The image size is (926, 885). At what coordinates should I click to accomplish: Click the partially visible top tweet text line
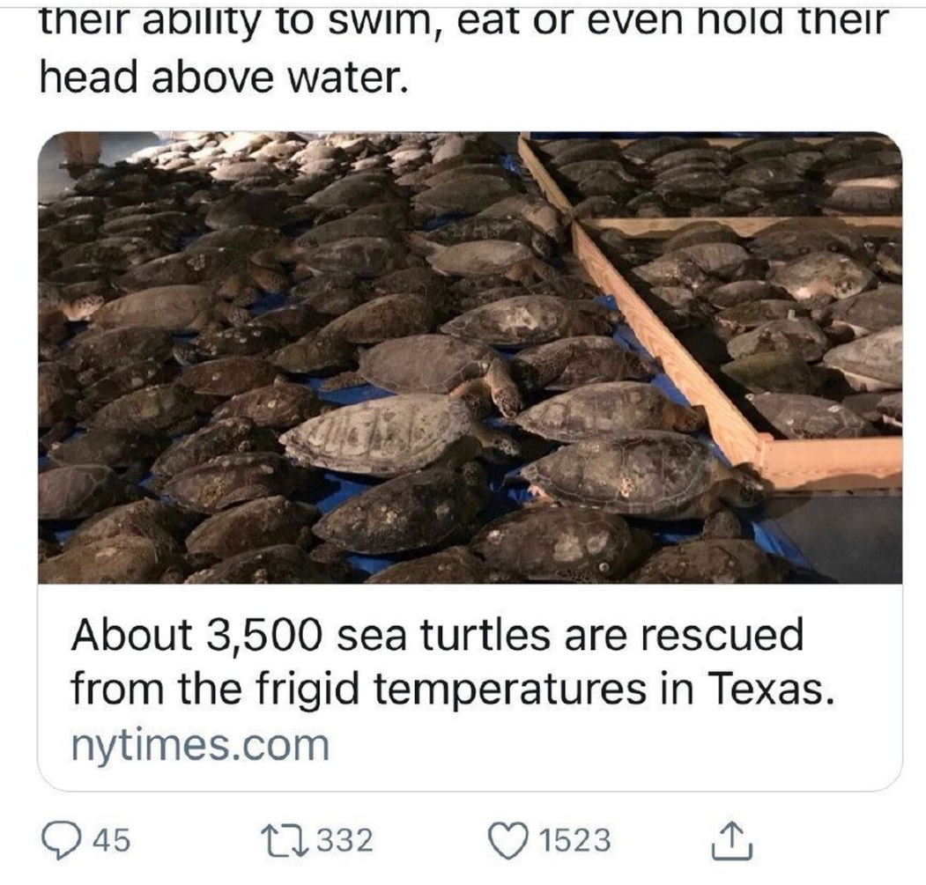458,19
